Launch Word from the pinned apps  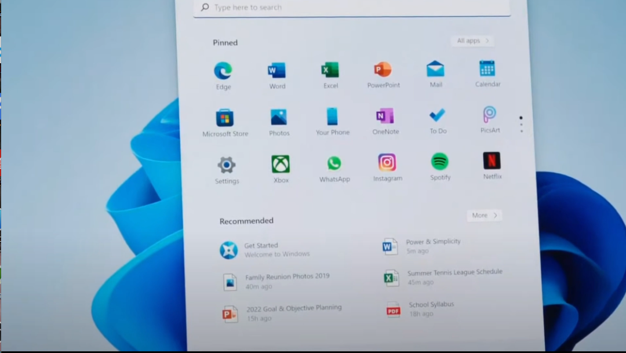[276, 75]
